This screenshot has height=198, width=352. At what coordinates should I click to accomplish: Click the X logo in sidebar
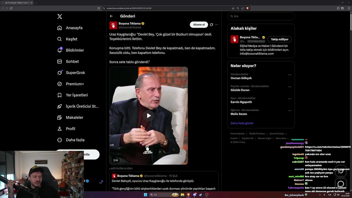click(60, 16)
